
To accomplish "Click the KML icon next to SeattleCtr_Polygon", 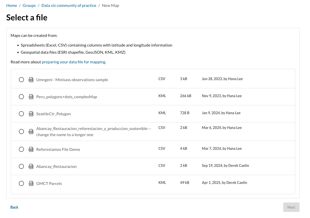I will pyautogui.click(x=31, y=114).
